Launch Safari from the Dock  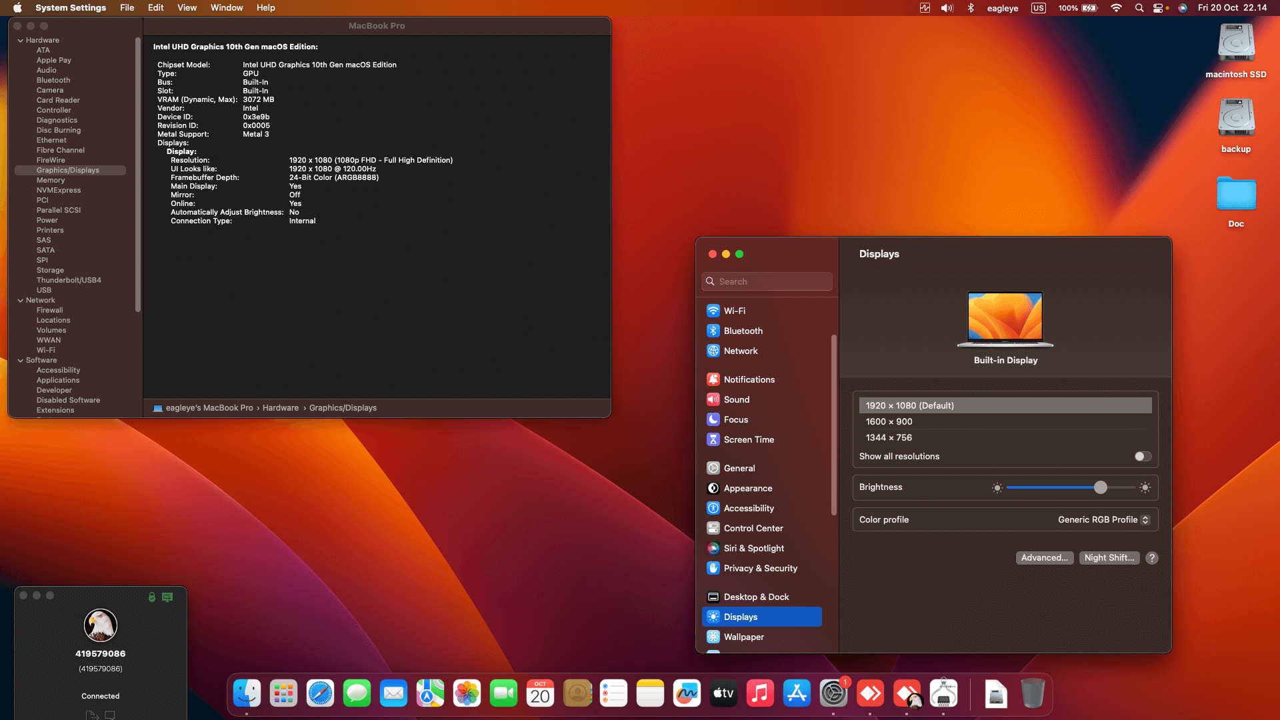click(x=320, y=694)
